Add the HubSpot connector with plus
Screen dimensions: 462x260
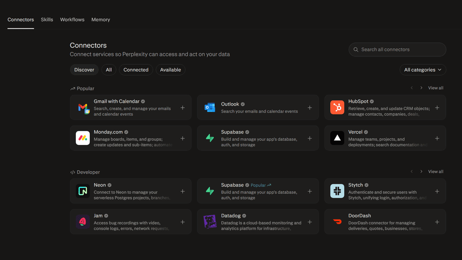pyautogui.click(x=437, y=108)
